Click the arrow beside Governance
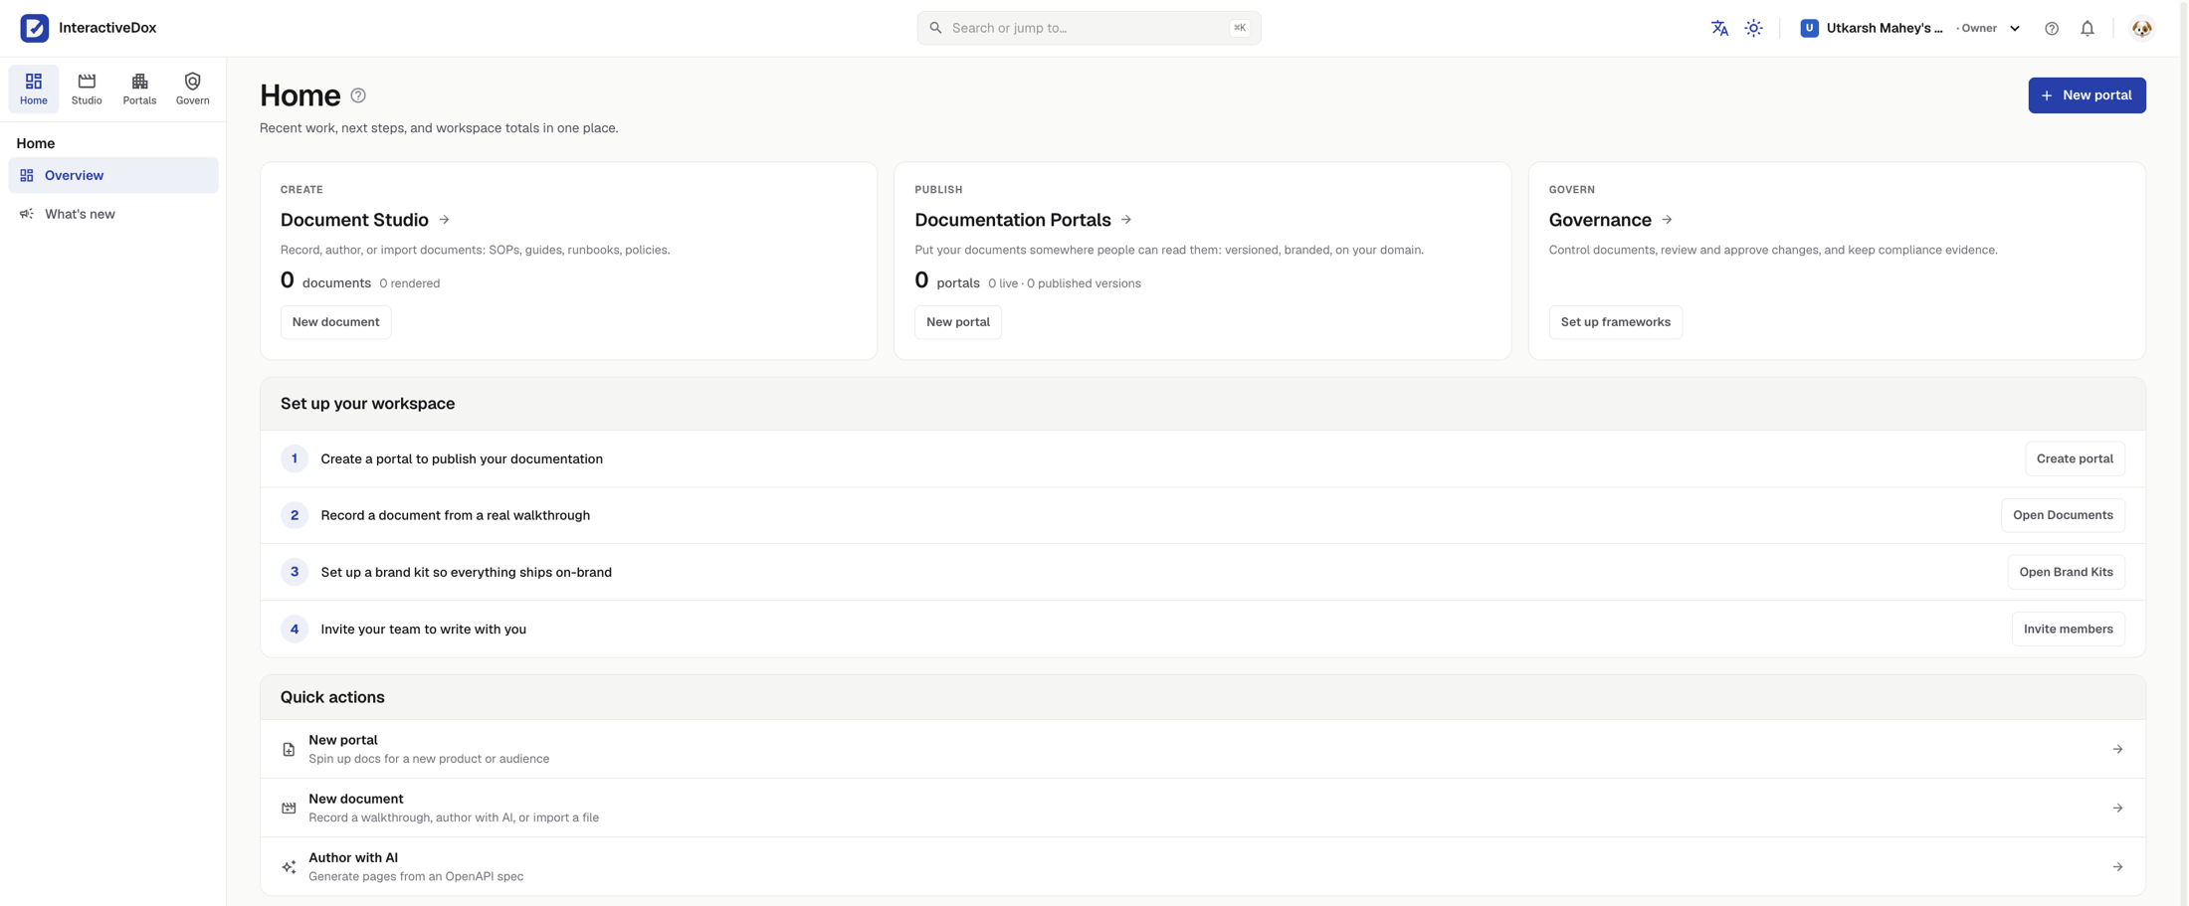The width and height of the screenshot is (2189, 906). click(1667, 220)
